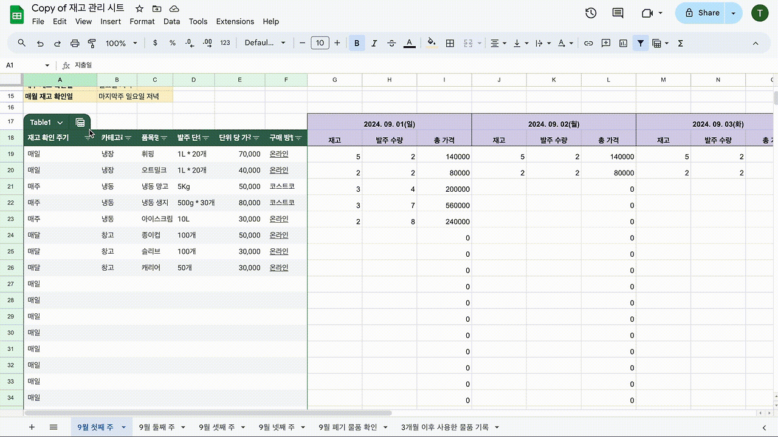
Task: Open the Format menu
Action: (x=142, y=21)
